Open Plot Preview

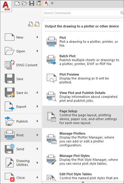click(x=83, y=78)
